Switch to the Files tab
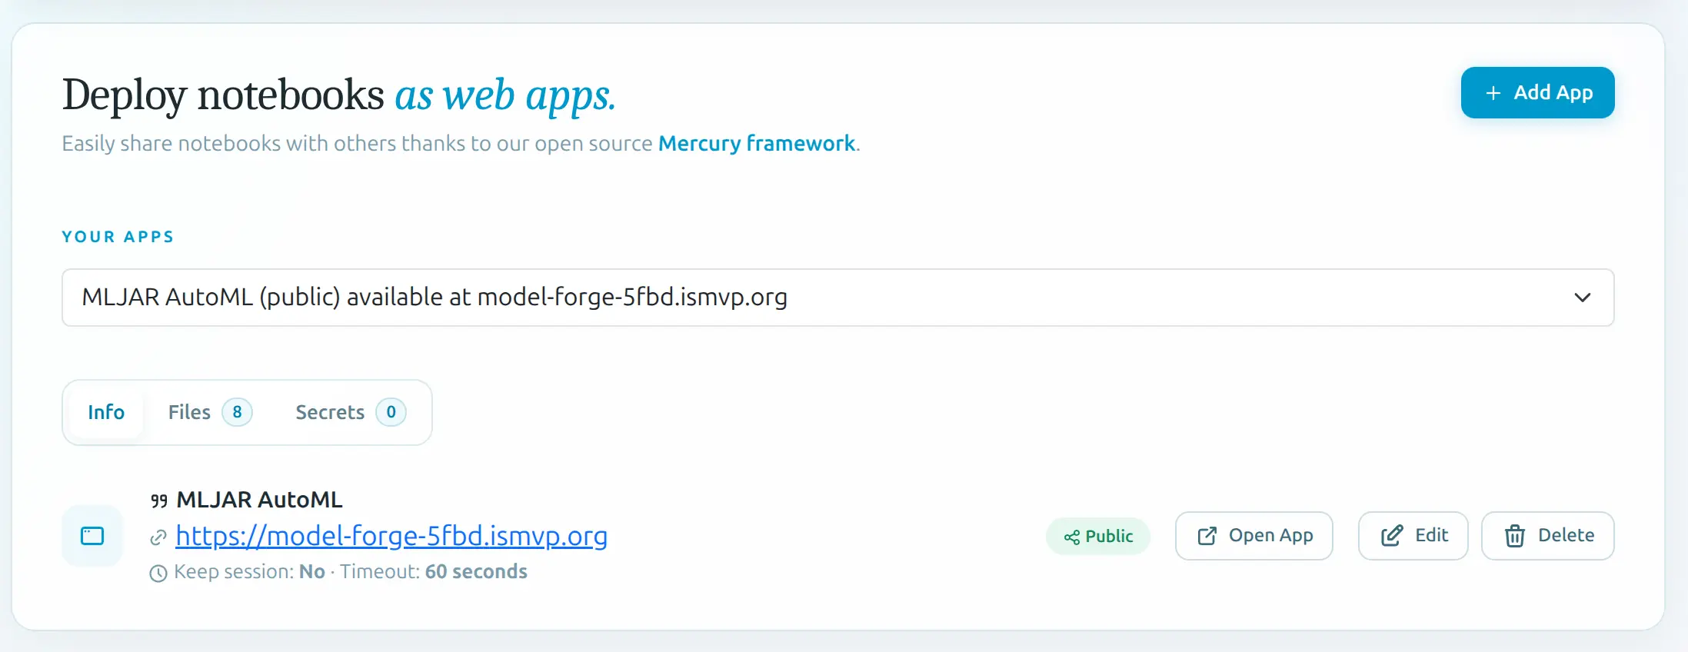Screen dimensions: 1688x652 209,412
